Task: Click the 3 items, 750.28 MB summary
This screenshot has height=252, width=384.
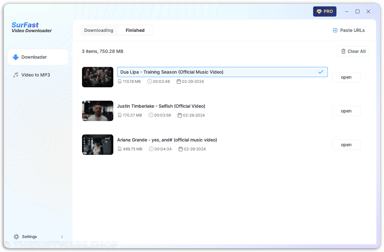Action: [102, 51]
